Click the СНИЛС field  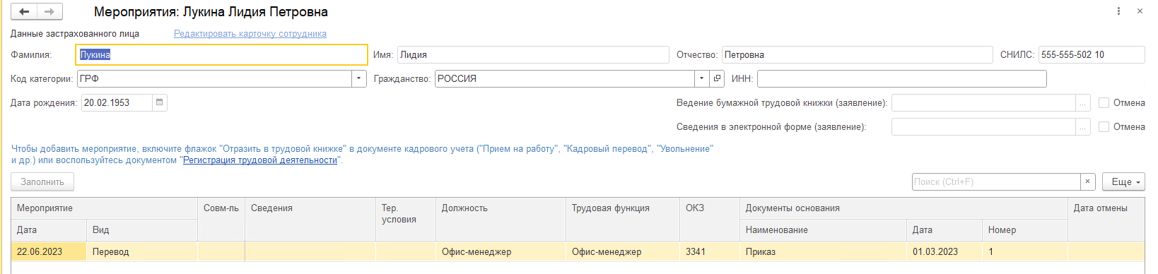(1092, 54)
